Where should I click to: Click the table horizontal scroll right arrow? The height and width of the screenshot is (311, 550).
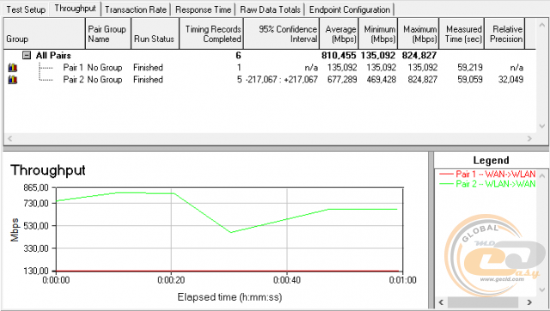click(x=529, y=138)
